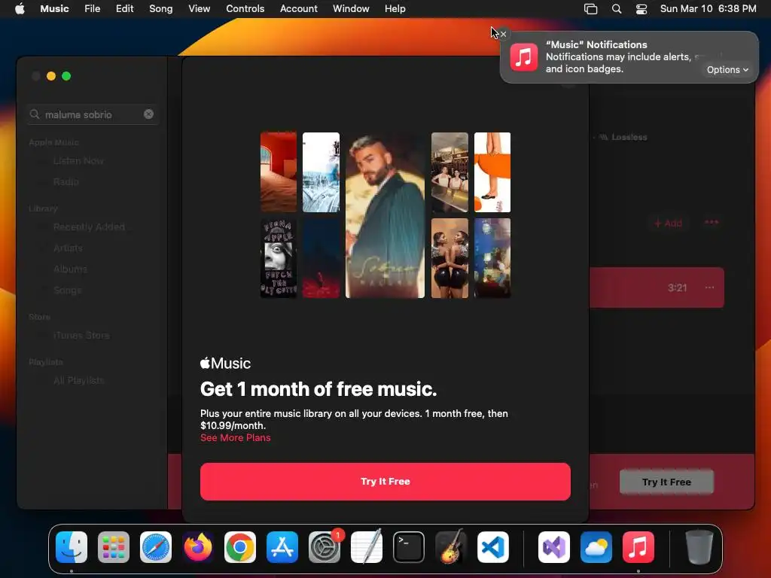The height and width of the screenshot is (578, 771).
Task: Open the Help menu
Action: 395,8
